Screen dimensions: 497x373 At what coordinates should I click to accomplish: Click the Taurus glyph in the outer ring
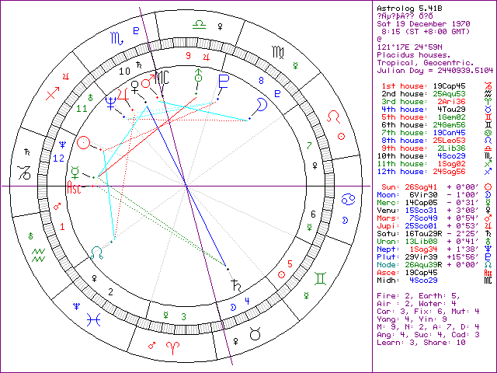click(x=254, y=333)
